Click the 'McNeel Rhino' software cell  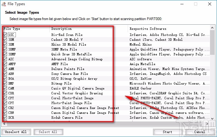tap(141, 44)
